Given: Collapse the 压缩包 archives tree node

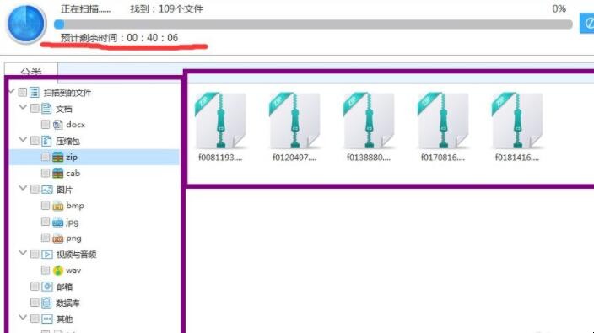Looking at the screenshot, I should pos(23,140).
